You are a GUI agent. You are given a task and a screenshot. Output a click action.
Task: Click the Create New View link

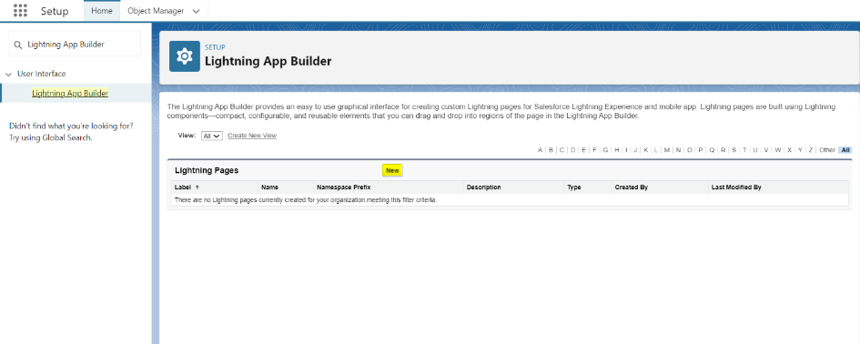pyautogui.click(x=252, y=136)
